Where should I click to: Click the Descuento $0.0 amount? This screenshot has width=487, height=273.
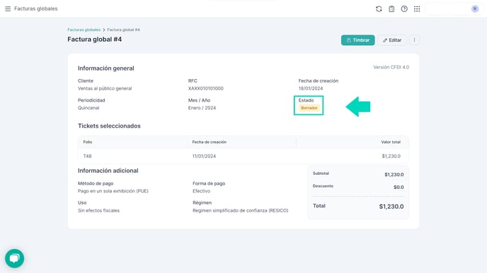click(399, 187)
